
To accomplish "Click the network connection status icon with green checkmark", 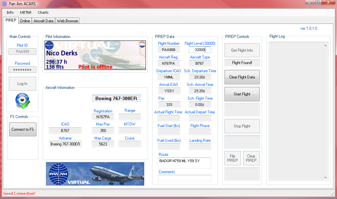I will pyautogui.click(x=23, y=101).
